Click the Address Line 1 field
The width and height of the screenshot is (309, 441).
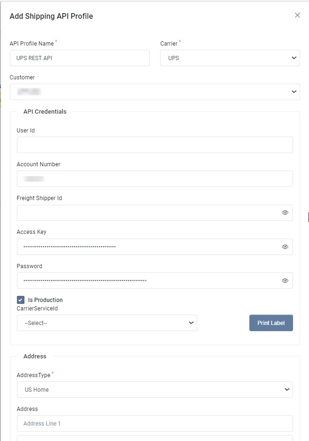[x=154, y=423]
